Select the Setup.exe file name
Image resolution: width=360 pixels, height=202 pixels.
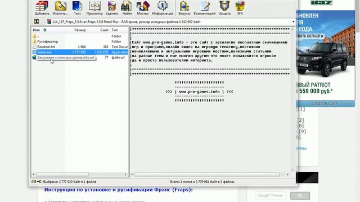[44, 52]
